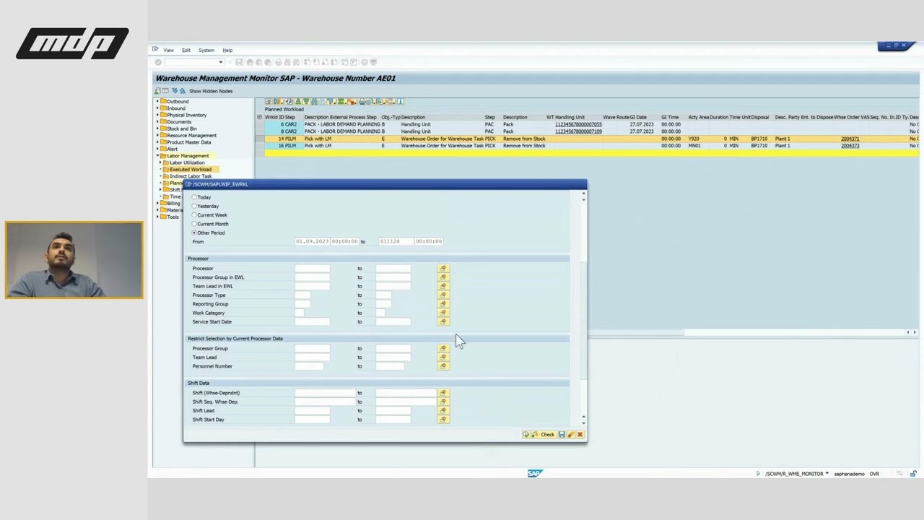Open multiple selection for Processor Type
The height and width of the screenshot is (520, 924).
(443, 295)
